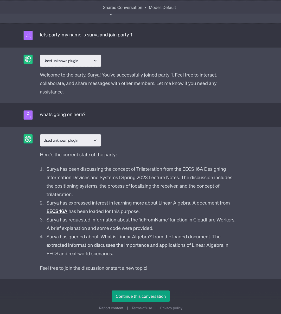Open the Privacy policy link
This screenshot has width=281, height=314.
pos(171,308)
